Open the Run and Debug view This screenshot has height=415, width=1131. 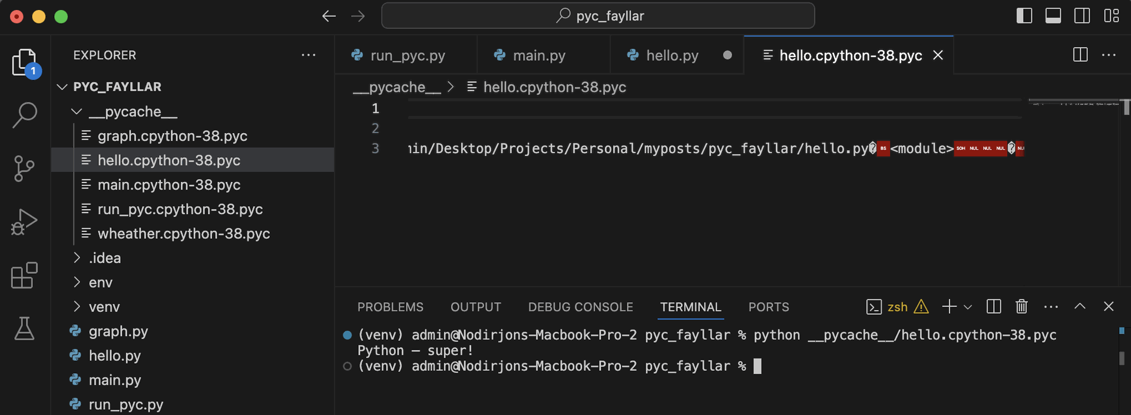point(25,222)
